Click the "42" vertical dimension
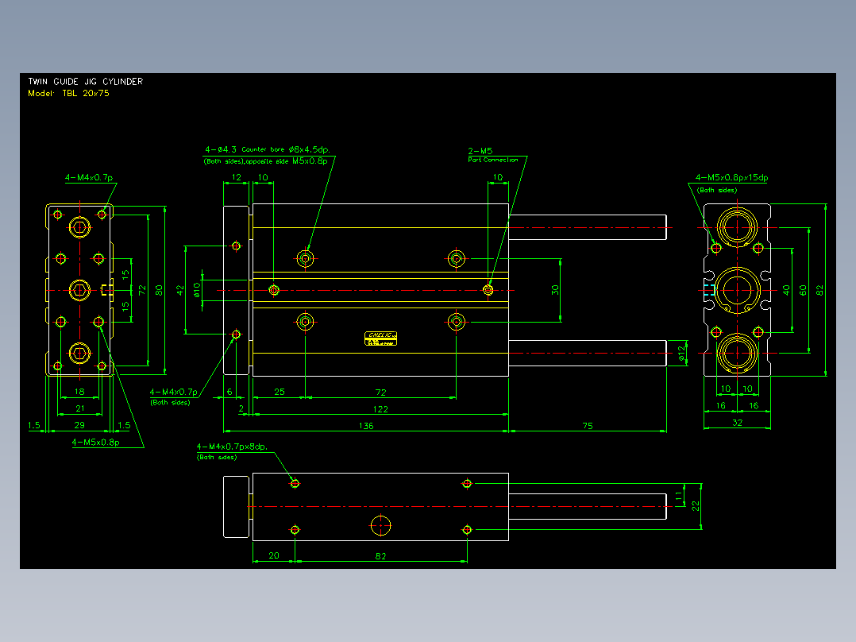 [x=180, y=290]
